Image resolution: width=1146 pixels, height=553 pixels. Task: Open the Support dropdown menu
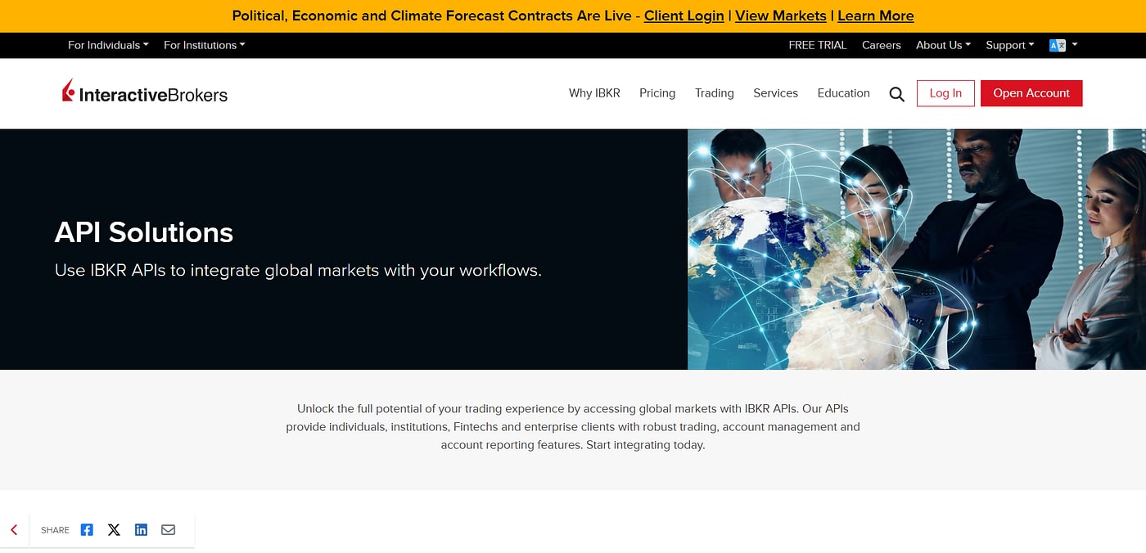(x=1009, y=45)
